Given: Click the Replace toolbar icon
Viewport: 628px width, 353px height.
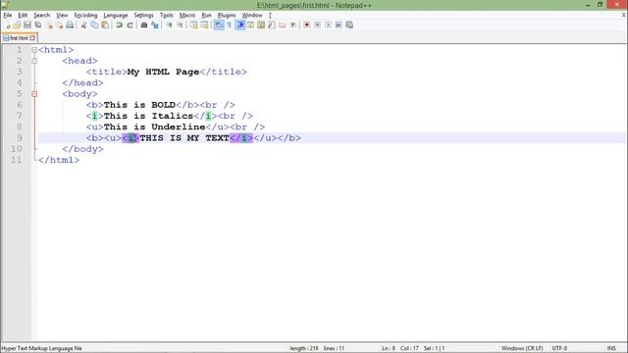Looking at the screenshot, I should tap(155, 25).
